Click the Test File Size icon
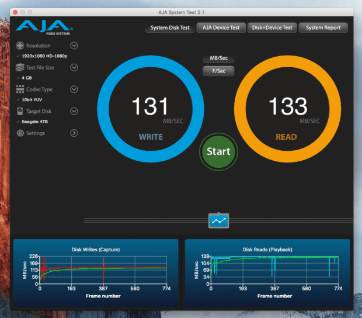Viewport: 362px width, 318px height. [20, 67]
